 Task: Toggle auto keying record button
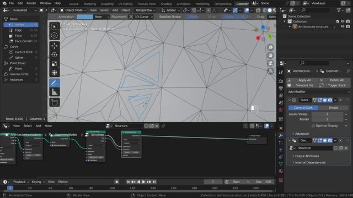[116, 182]
